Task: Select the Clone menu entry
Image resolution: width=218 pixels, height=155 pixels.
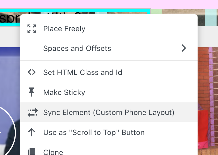Action: (53, 152)
